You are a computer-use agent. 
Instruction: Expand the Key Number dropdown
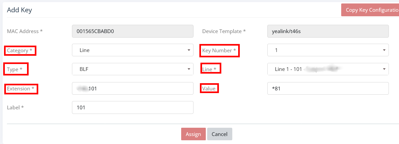(x=328, y=50)
